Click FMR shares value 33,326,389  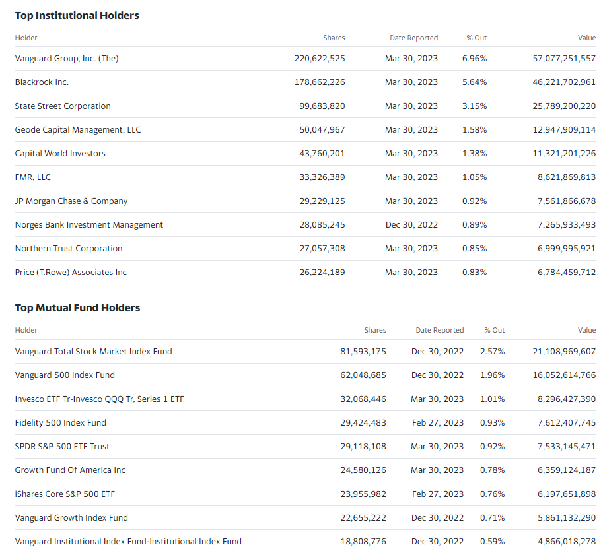[322, 177]
